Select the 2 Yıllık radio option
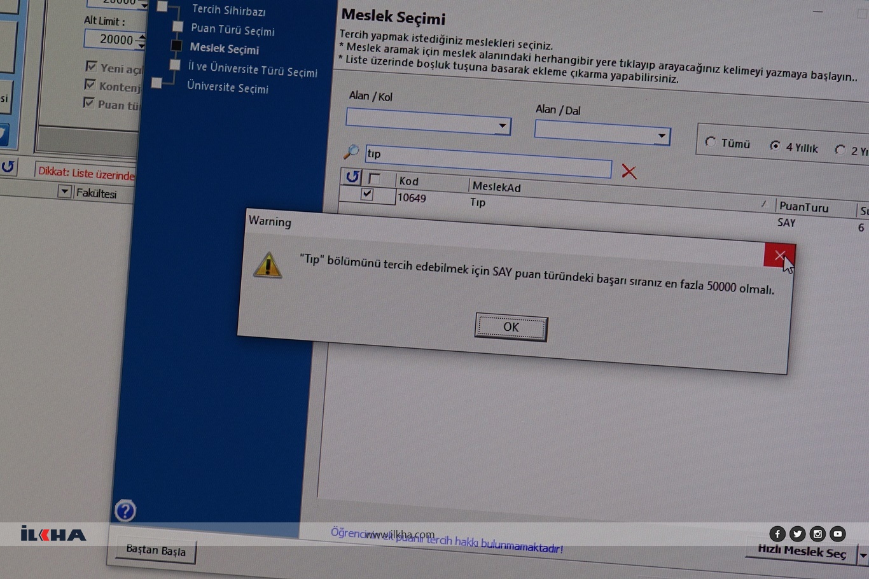Image resolution: width=869 pixels, height=579 pixels. tap(840, 150)
